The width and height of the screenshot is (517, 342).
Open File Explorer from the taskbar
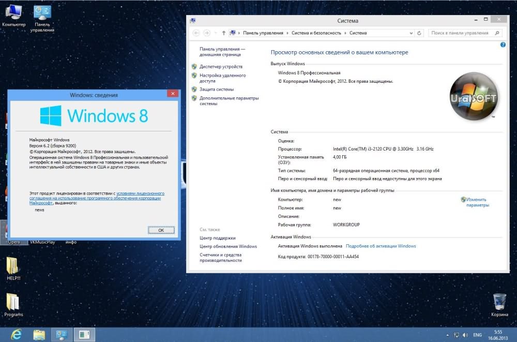(x=39, y=335)
